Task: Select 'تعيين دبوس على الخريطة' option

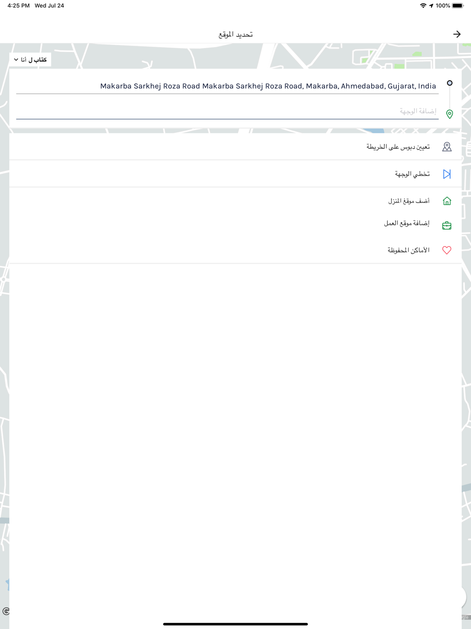Action: (x=235, y=147)
